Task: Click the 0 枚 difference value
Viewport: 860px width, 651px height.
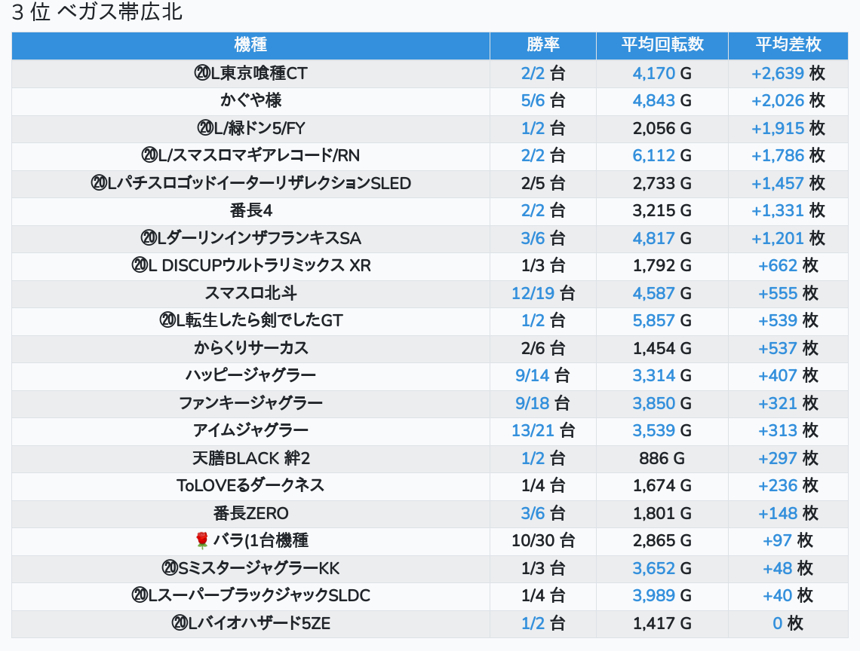Action: click(788, 624)
